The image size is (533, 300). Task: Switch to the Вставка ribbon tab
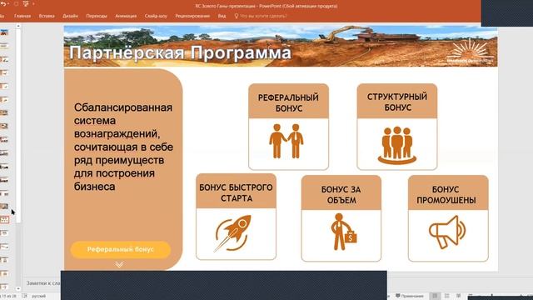pos(47,16)
